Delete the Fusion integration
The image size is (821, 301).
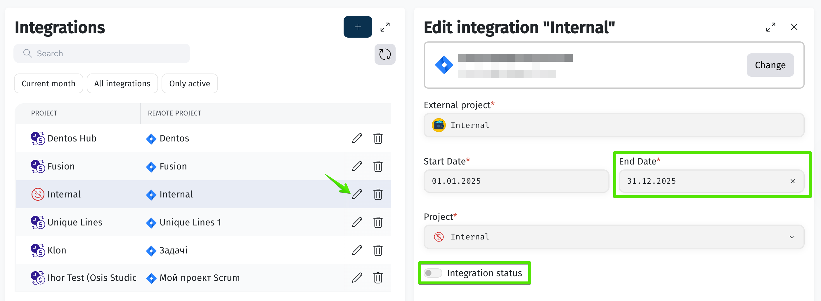[378, 167]
